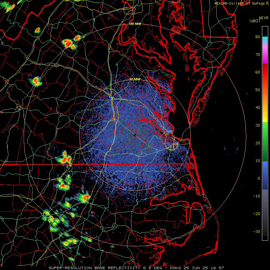Click the 100 NMI range ring label
270x270 pixels.
(x=135, y=24)
